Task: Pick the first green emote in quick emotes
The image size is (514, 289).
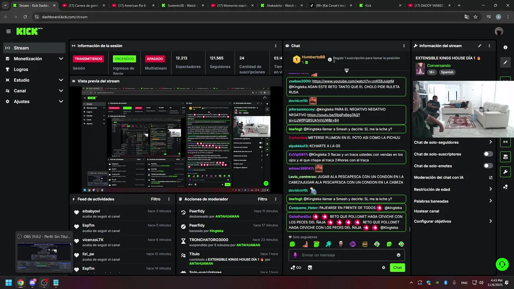Action: 292,244
